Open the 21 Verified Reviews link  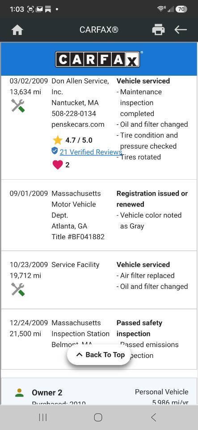91,152
